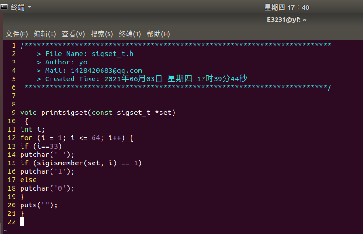The image size is (363, 234).
Task: Open the 查看(V) menu
Action: click(73, 34)
